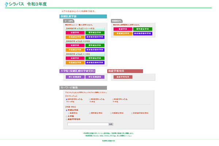
Task: Click the 大学院(保健医療科学研究科) purple header
Action: pyautogui.click(x=77, y=71)
